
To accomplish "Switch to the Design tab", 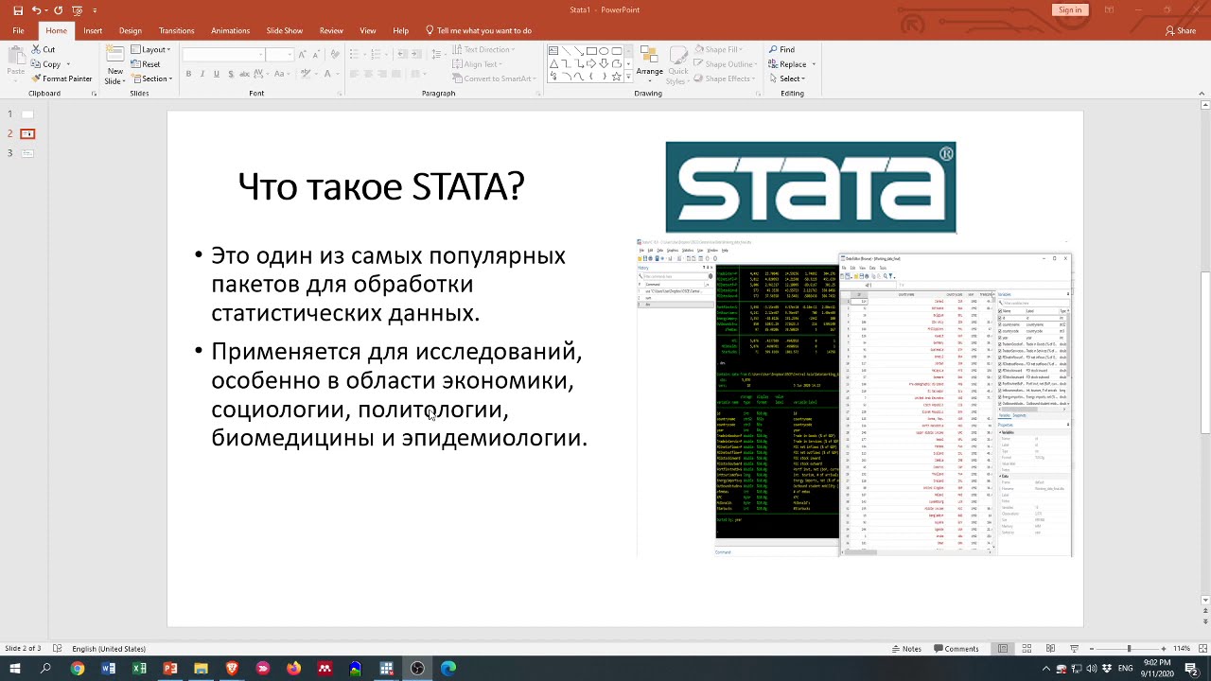I will pos(131,30).
